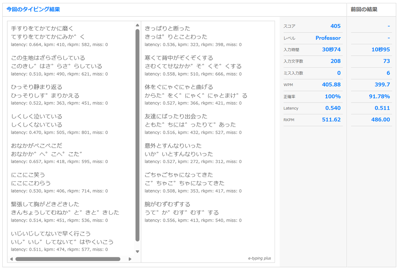Click current RKPM value 511.62
Image resolution: width=398 pixels, height=269 pixels.
pyautogui.click(x=331, y=120)
